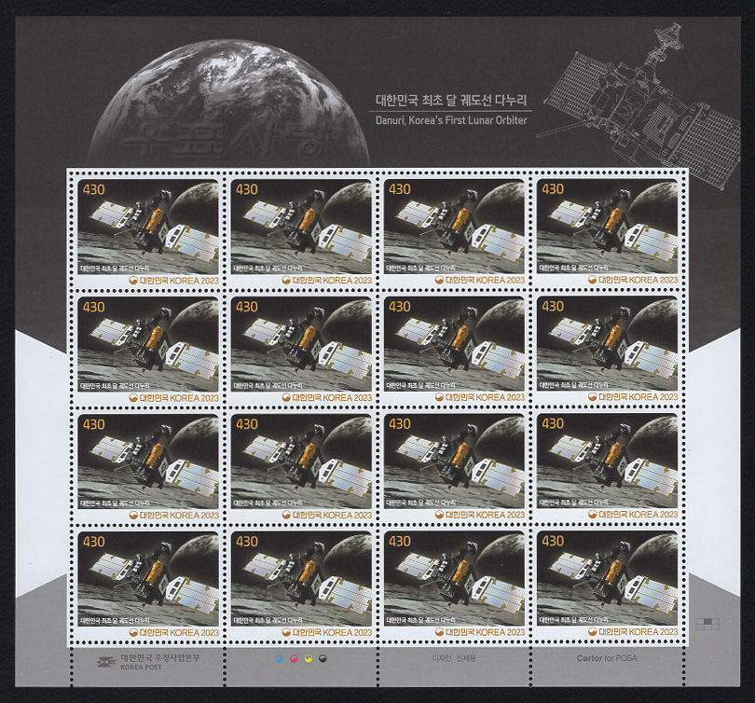Click the Earth photograph in the header
Image resolution: width=755 pixels, height=703 pixels.
(228, 103)
